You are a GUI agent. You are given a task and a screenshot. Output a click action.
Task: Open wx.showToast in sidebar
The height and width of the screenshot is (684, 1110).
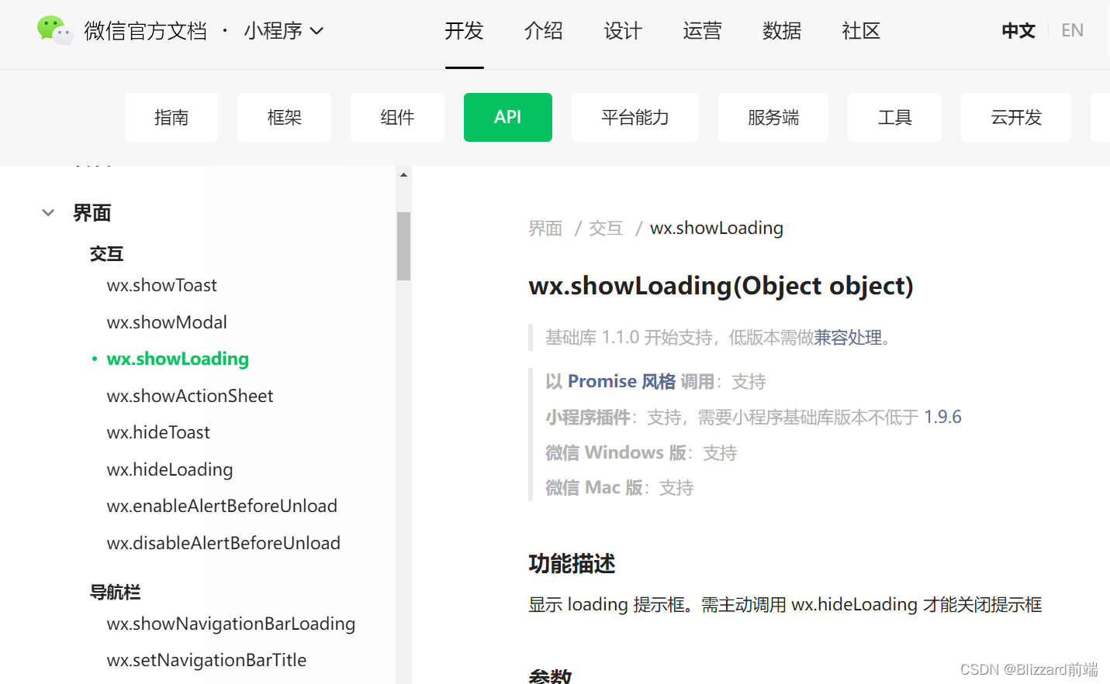point(162,285)
